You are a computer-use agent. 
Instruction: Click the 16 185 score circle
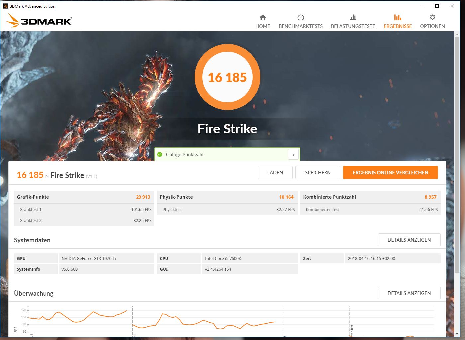(x=228, y=77)
